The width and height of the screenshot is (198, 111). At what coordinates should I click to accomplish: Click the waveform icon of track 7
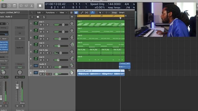click(x=36, y=66)
